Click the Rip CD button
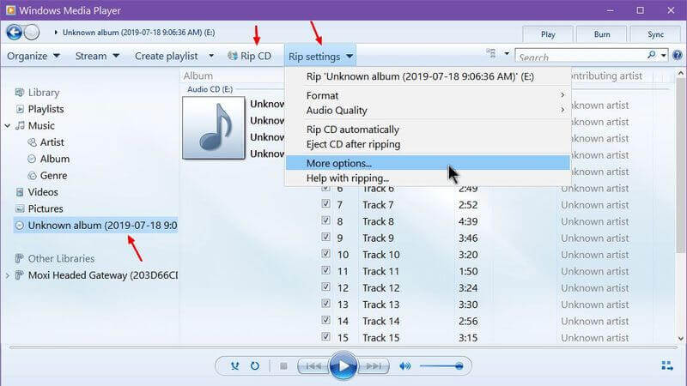The image size is (687, 386). click(249, 56)
